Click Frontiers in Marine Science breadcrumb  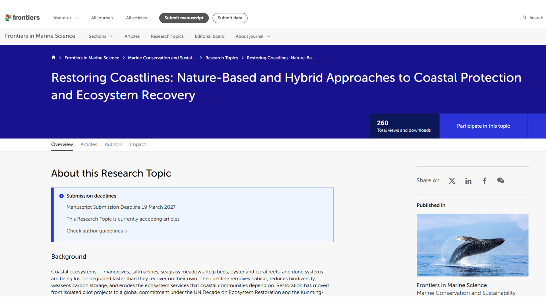[92, 58]
